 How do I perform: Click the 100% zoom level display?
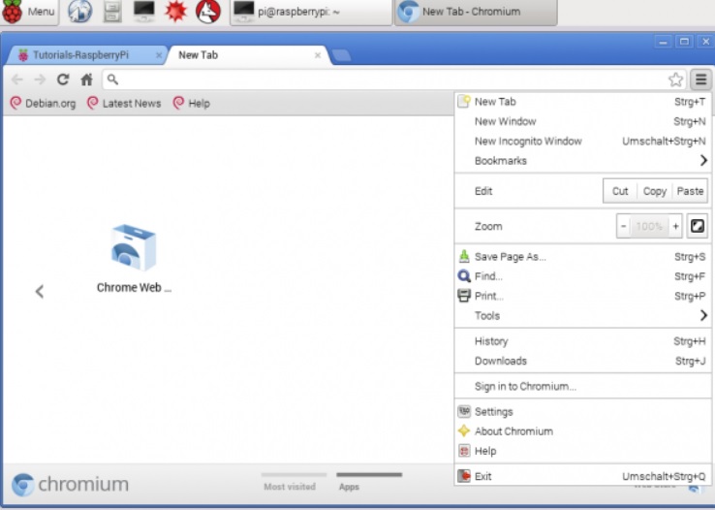coord(649,226)
